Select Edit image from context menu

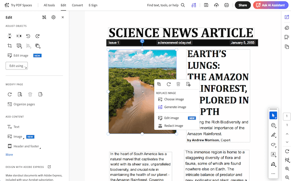[x=177, y=118]
